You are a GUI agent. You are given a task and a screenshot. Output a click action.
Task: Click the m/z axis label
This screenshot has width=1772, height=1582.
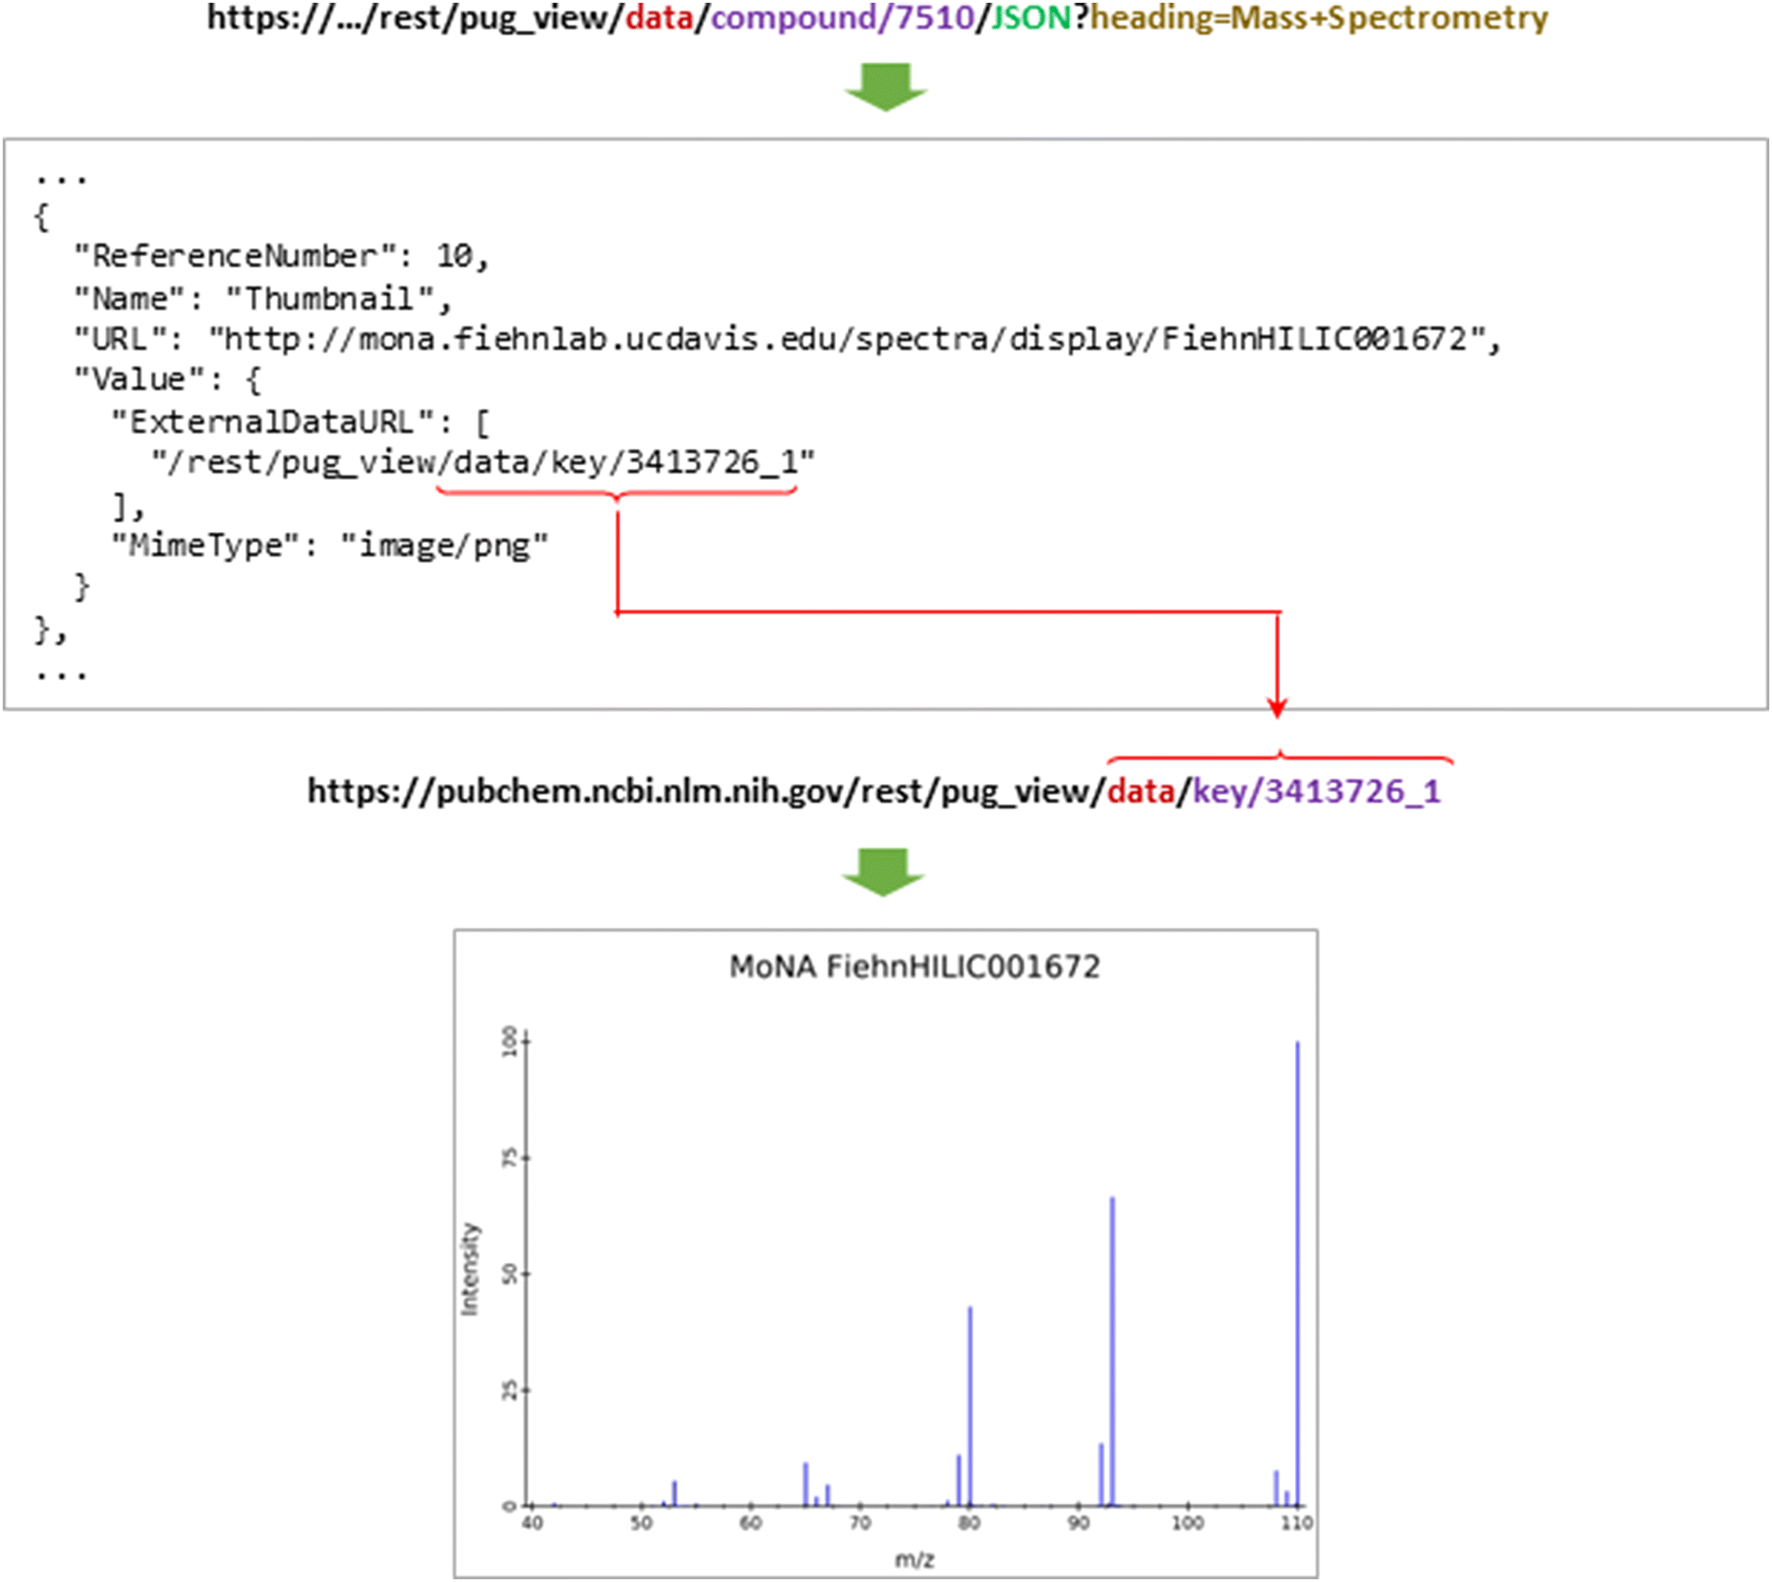tap(914, 1559)
